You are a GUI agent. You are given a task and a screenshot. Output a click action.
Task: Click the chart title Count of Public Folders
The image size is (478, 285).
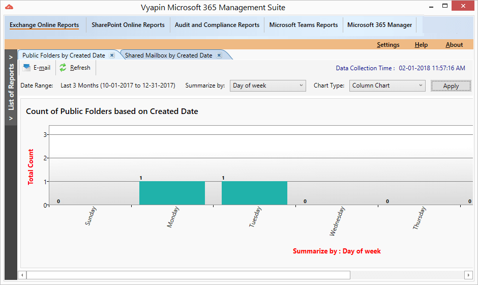(112, 111)
